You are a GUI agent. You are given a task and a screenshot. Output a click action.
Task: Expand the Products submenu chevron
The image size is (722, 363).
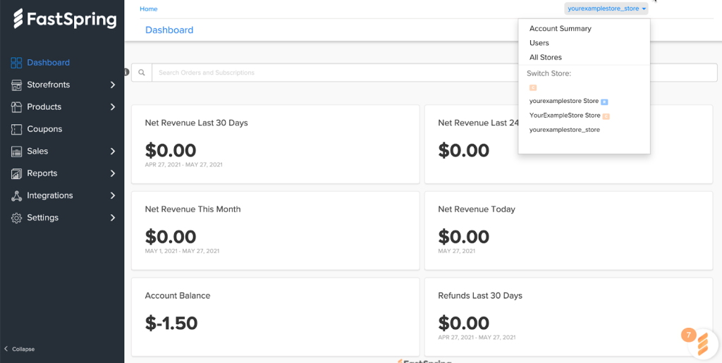[113, 107]
